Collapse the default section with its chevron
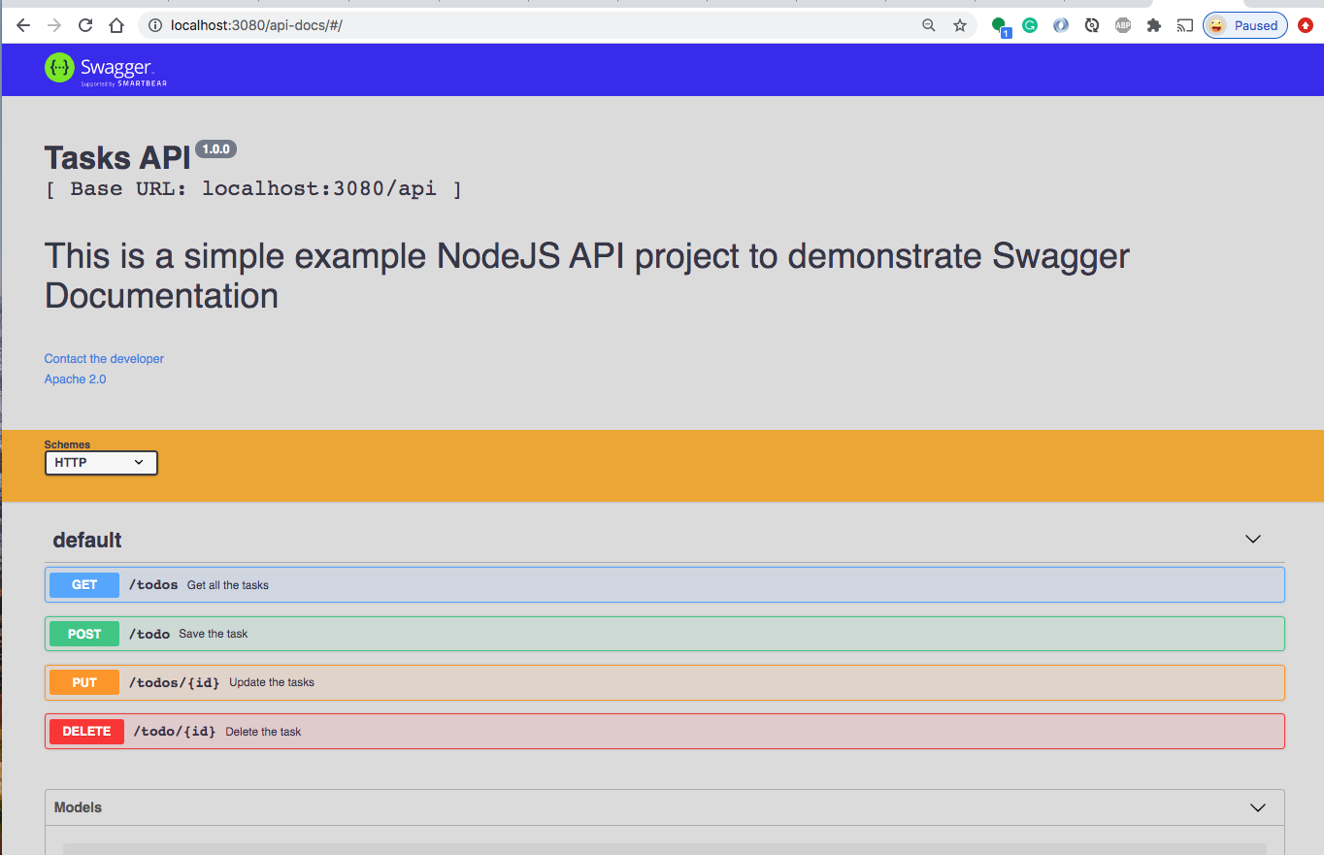1324x855 pixels. click(x=1253, y=539)
